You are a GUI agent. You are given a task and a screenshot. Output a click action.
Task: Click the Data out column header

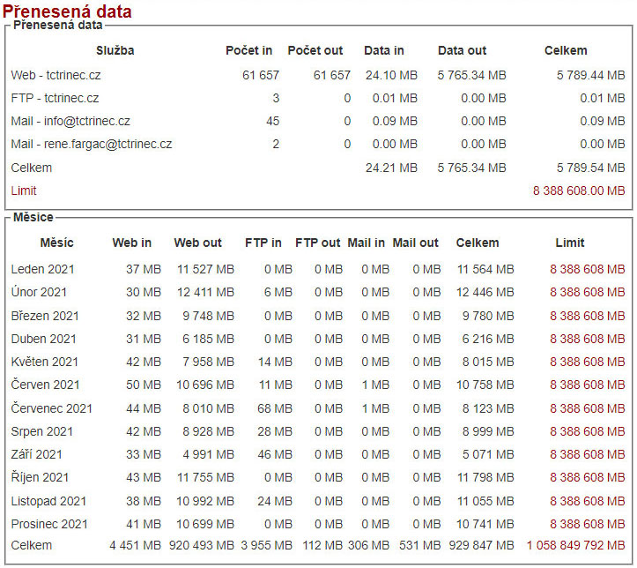[x=462, y=50]
